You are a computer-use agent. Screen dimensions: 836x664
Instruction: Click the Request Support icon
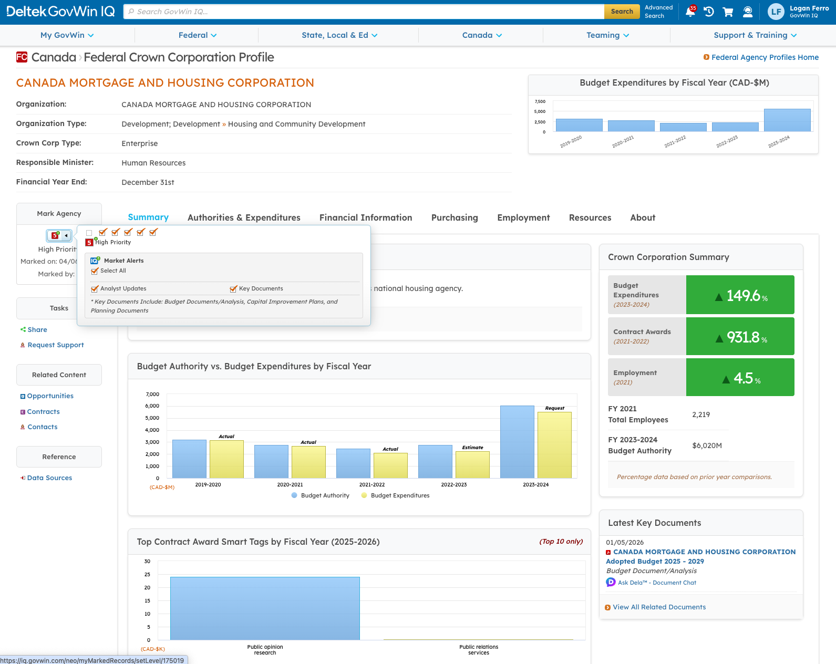[23, 345]
